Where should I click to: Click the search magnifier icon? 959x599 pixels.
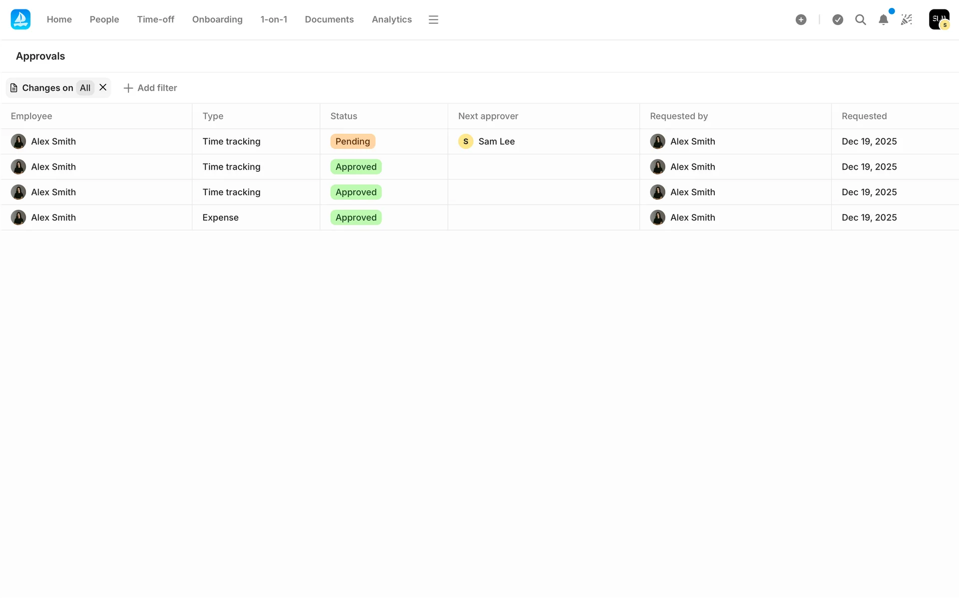tap(860, 19)
